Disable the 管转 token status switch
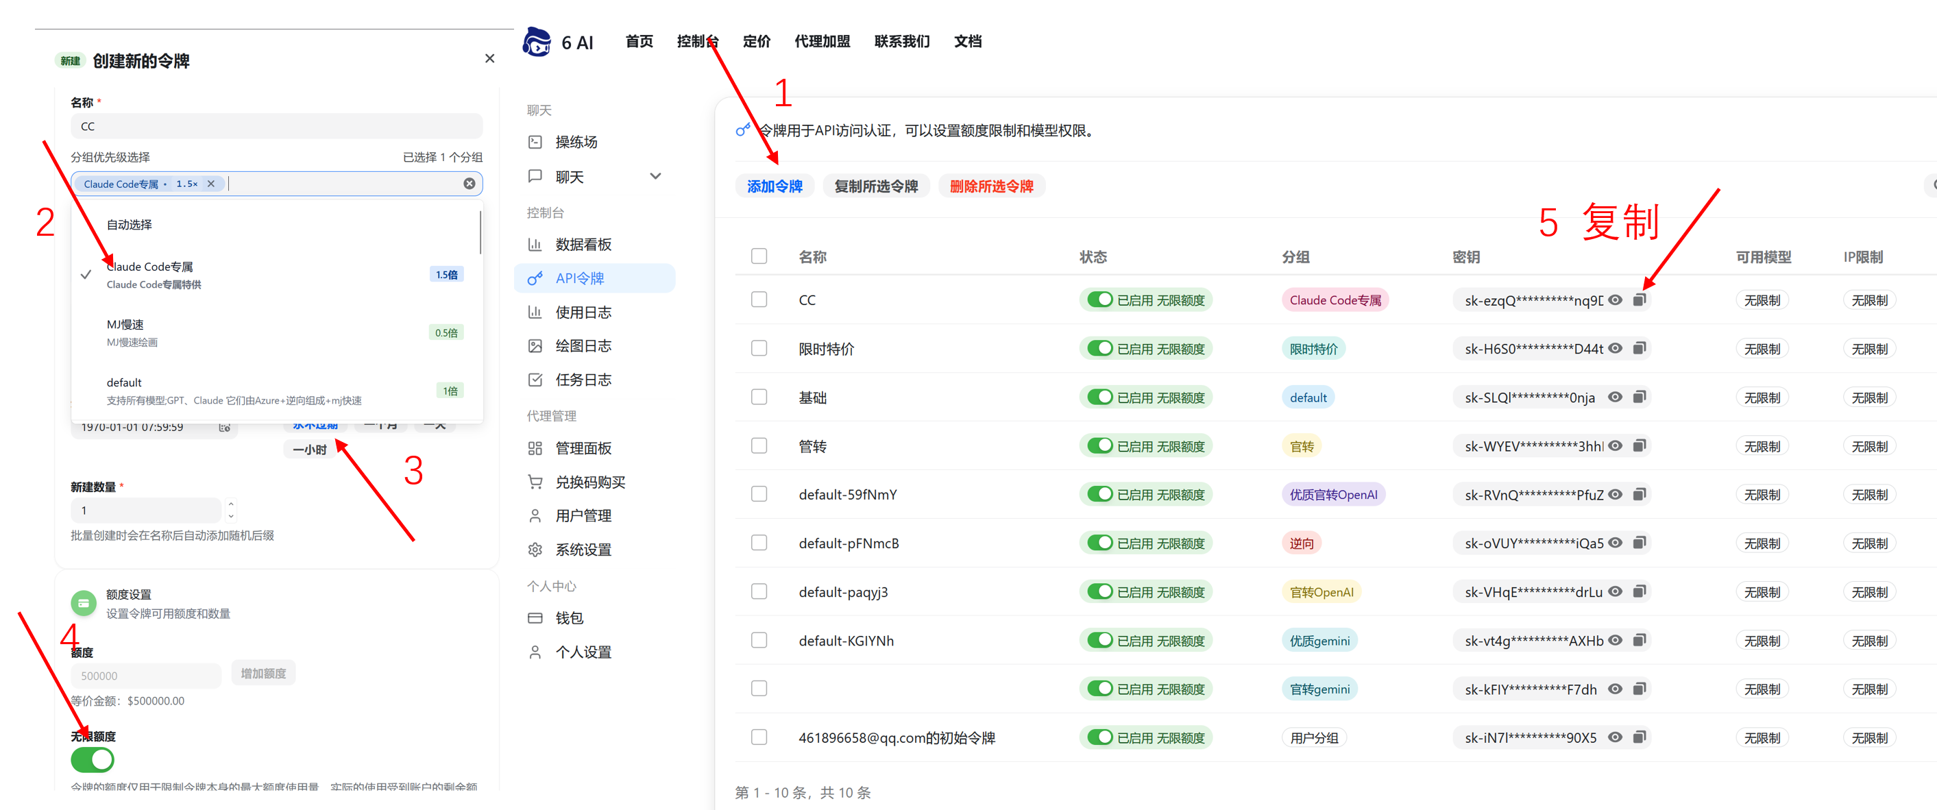The height and width of the screenshot is (810, 1937). 1100,445
